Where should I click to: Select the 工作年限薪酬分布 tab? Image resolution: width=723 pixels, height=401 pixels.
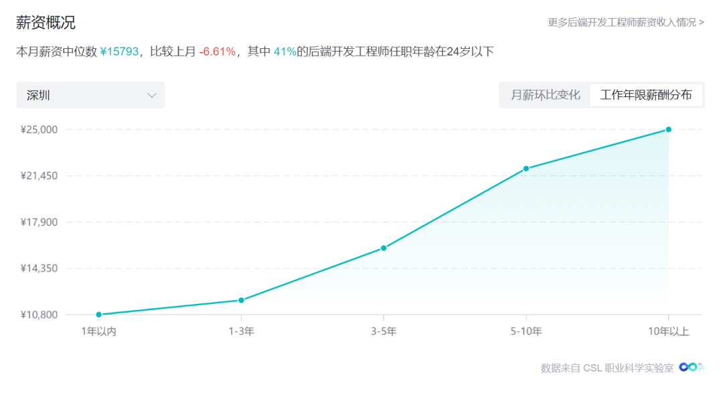pos(646,95)
